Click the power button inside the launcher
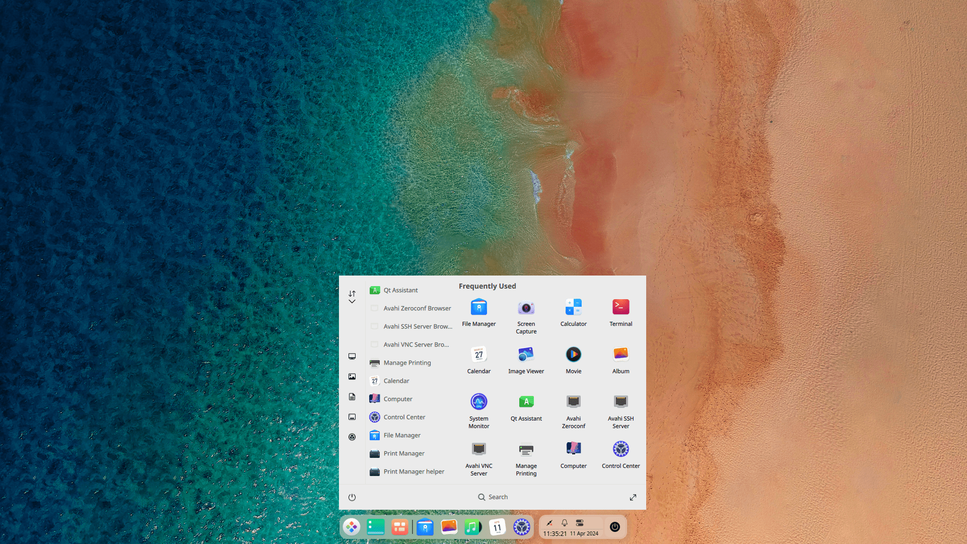967x544 pixels. pyautogui.click(x=352, y=497)
